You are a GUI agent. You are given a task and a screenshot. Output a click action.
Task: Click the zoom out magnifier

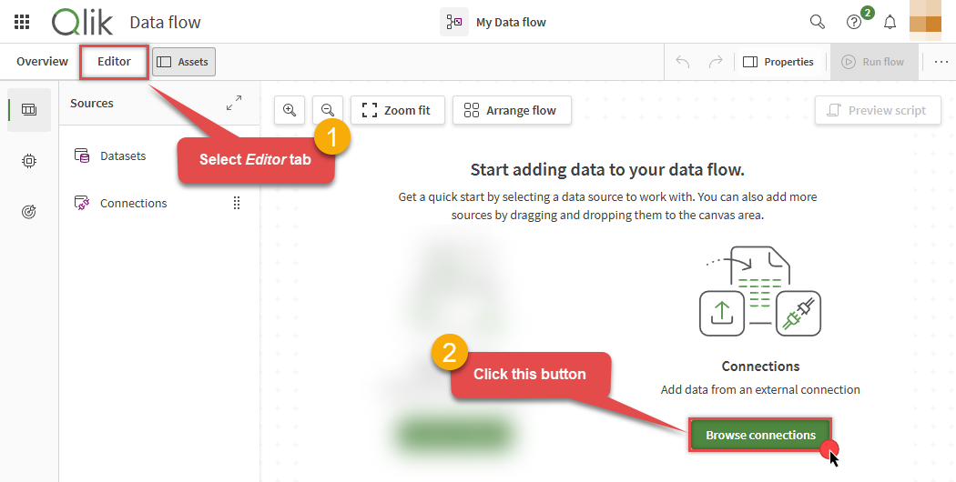tap(328, 110)
